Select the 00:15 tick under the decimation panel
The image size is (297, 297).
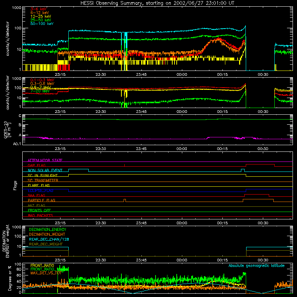(x=222, y=260)
